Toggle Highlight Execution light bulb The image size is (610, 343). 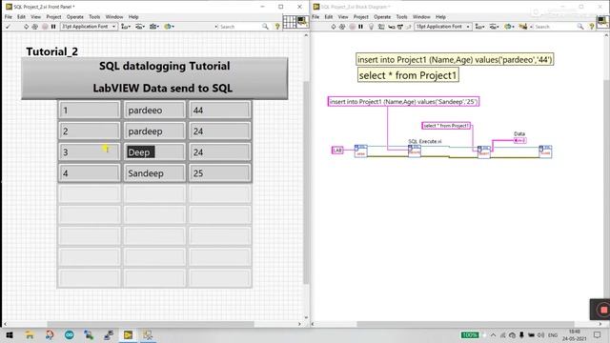pos(371,27)
